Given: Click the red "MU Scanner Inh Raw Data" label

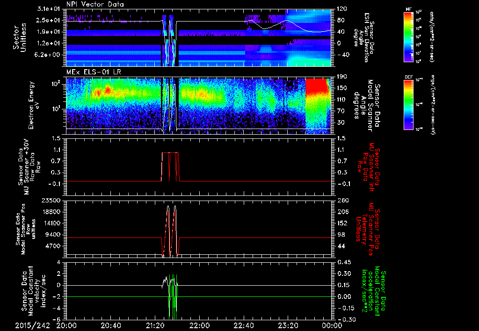Looking at the screenshot, I should point(369,167).
